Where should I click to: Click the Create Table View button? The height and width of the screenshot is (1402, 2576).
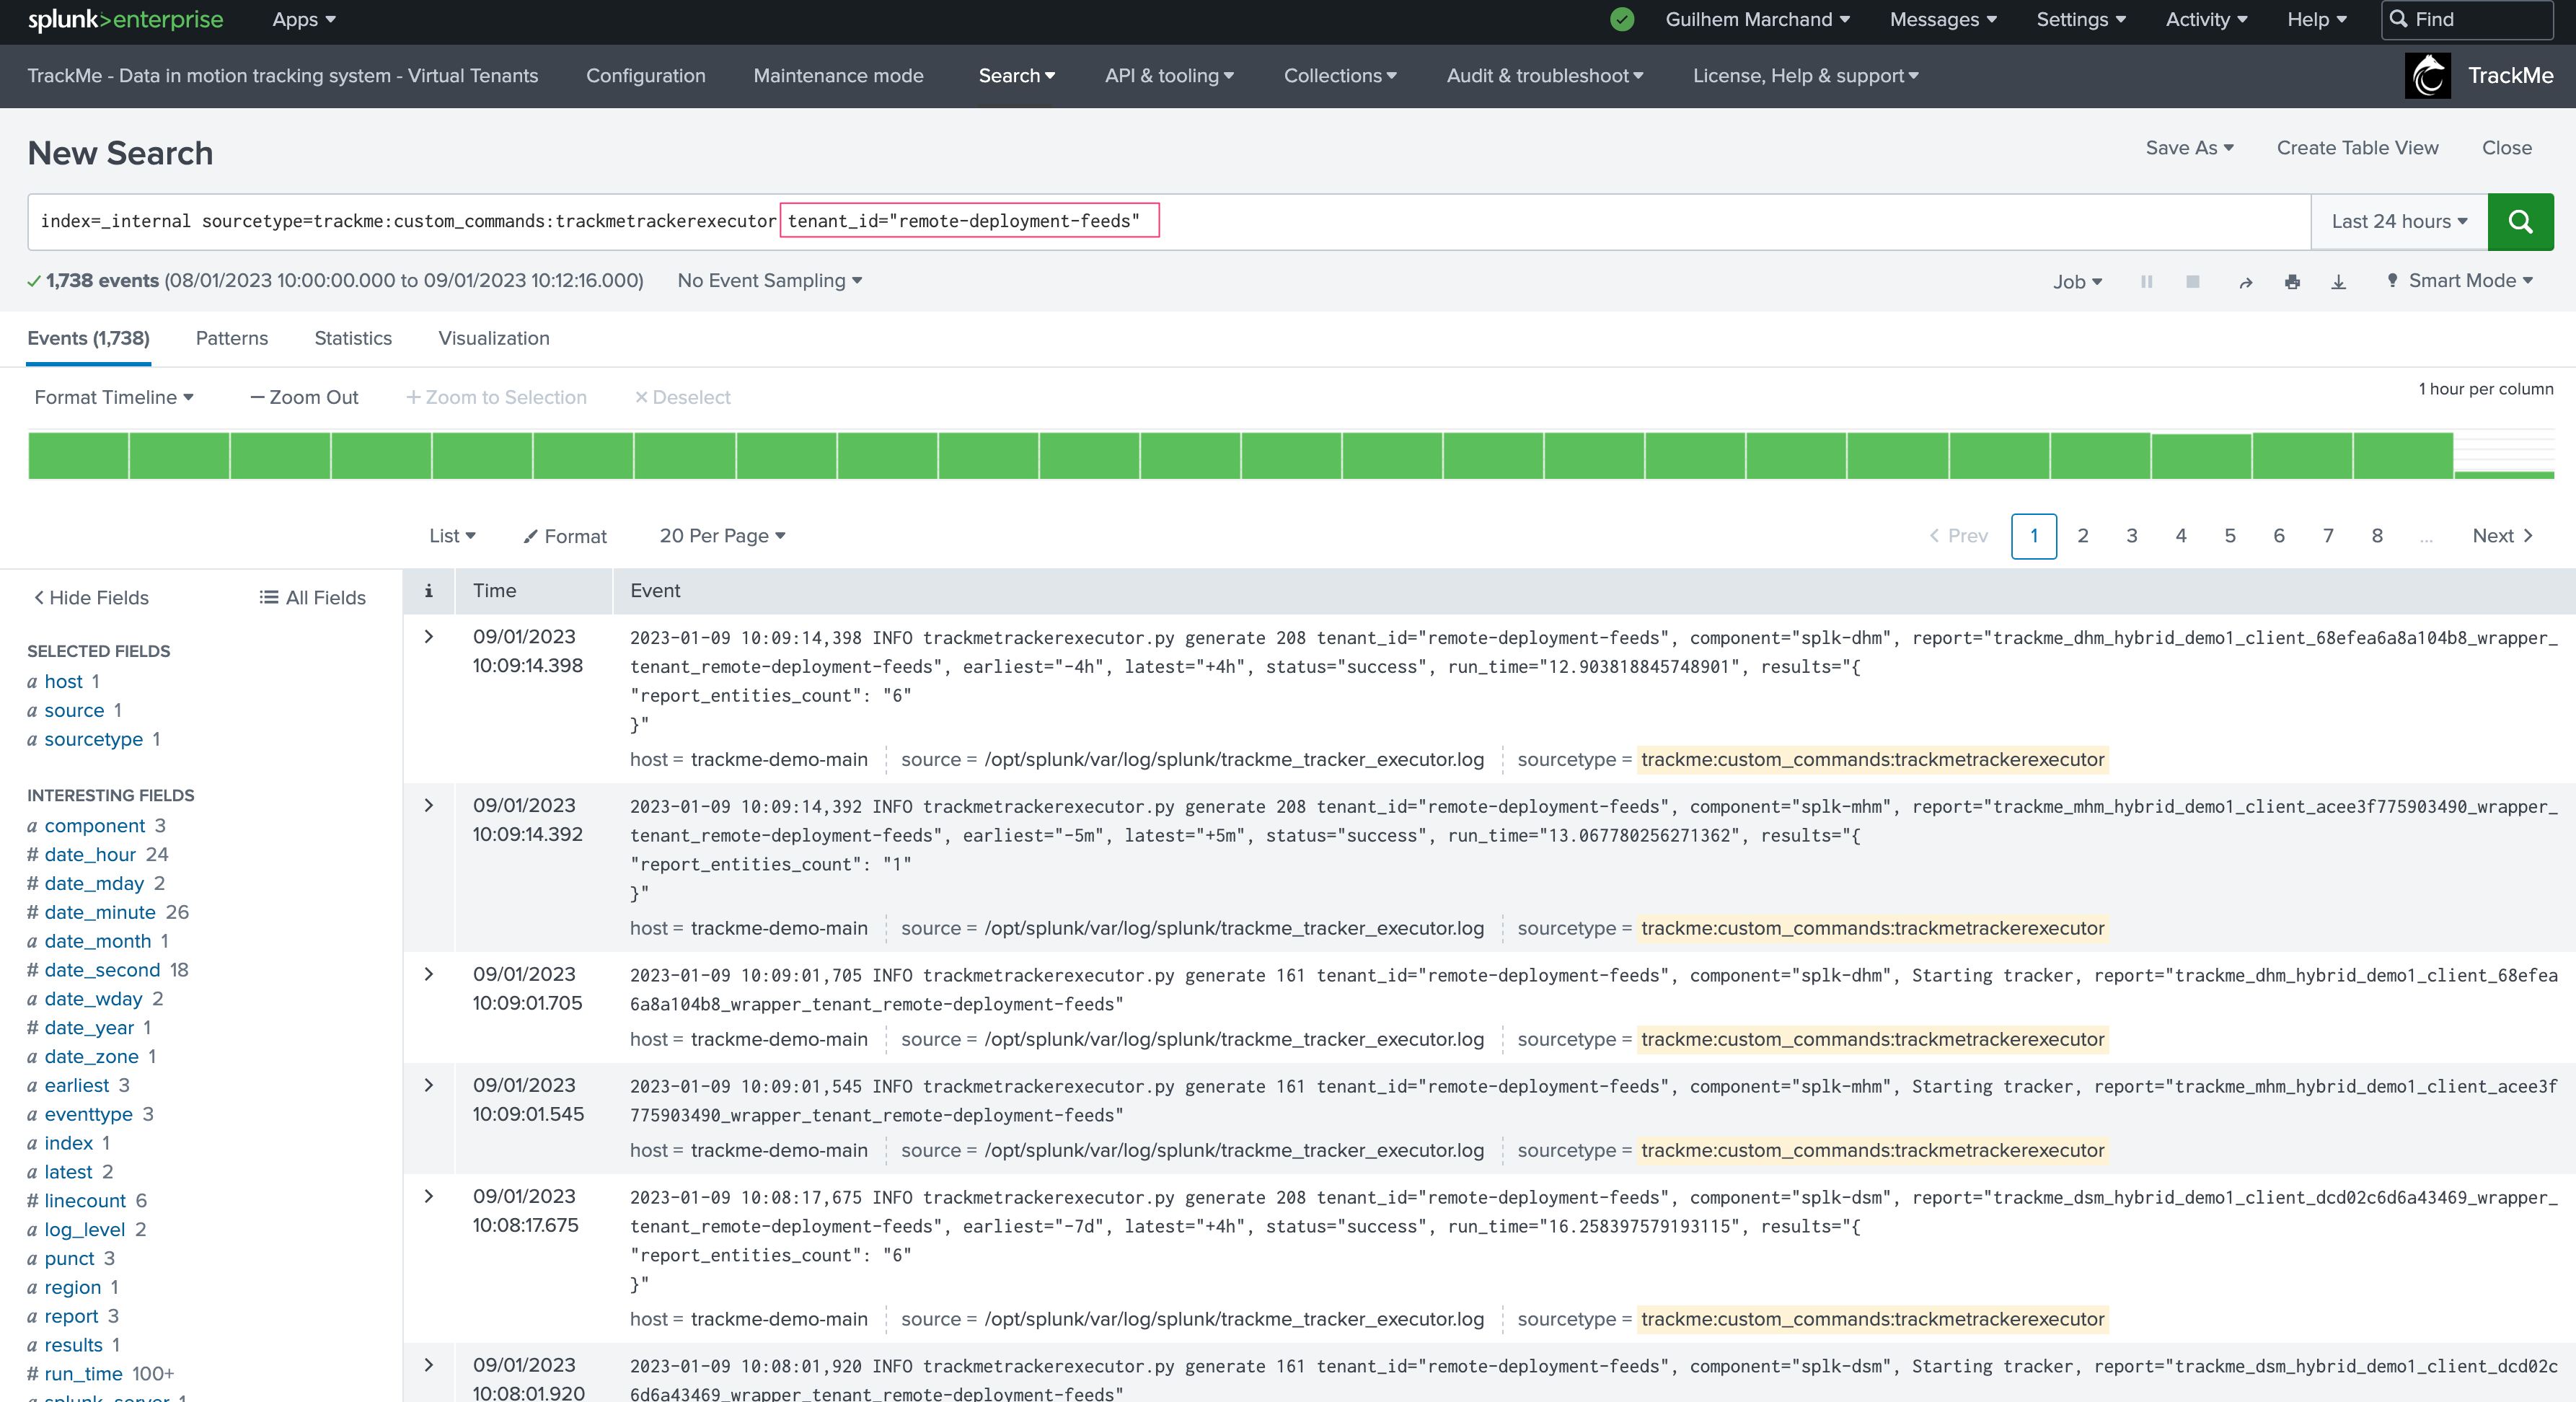click(x=2357, y=148)
